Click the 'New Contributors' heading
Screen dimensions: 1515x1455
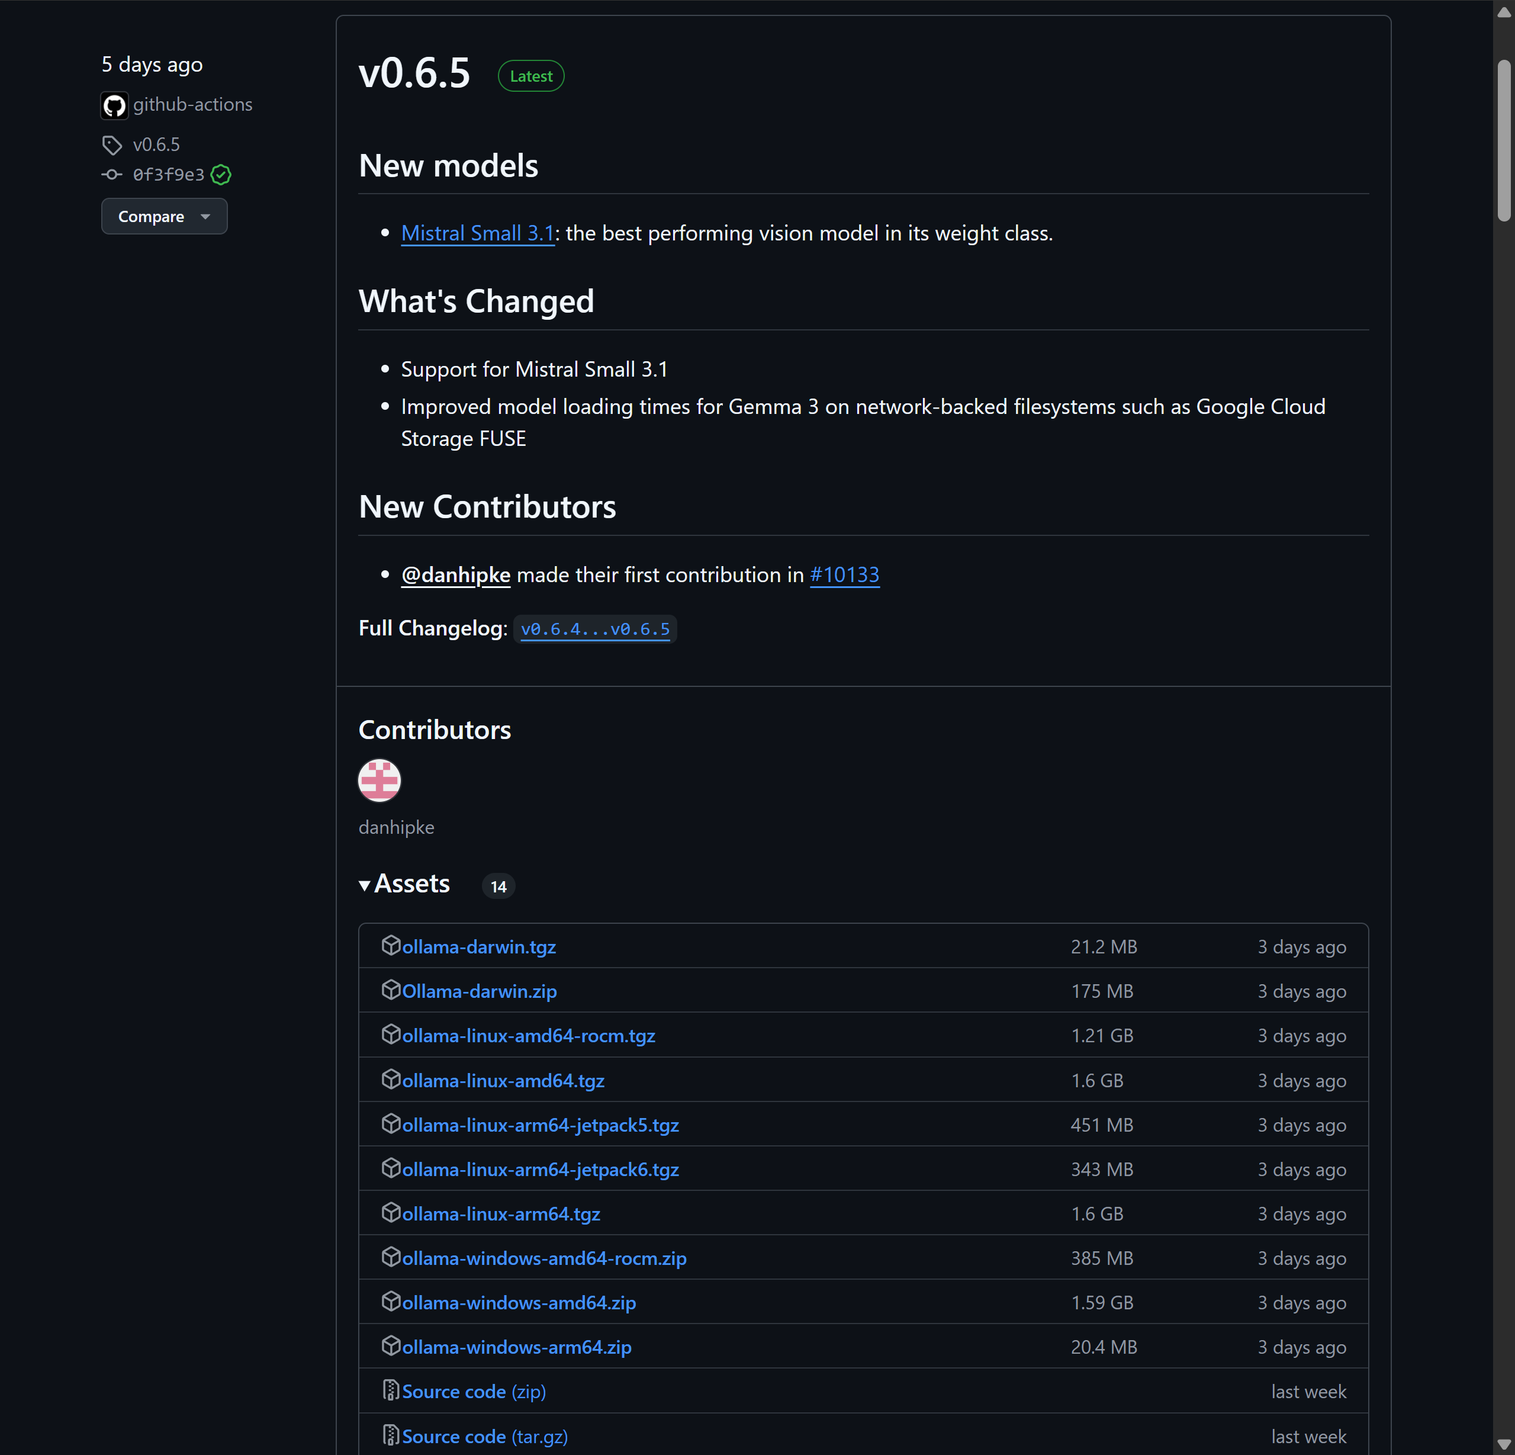[487, 507]
